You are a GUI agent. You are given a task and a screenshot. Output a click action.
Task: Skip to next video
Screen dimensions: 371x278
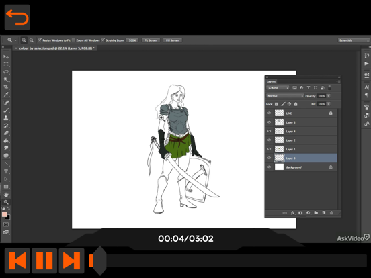coord(71,261)
